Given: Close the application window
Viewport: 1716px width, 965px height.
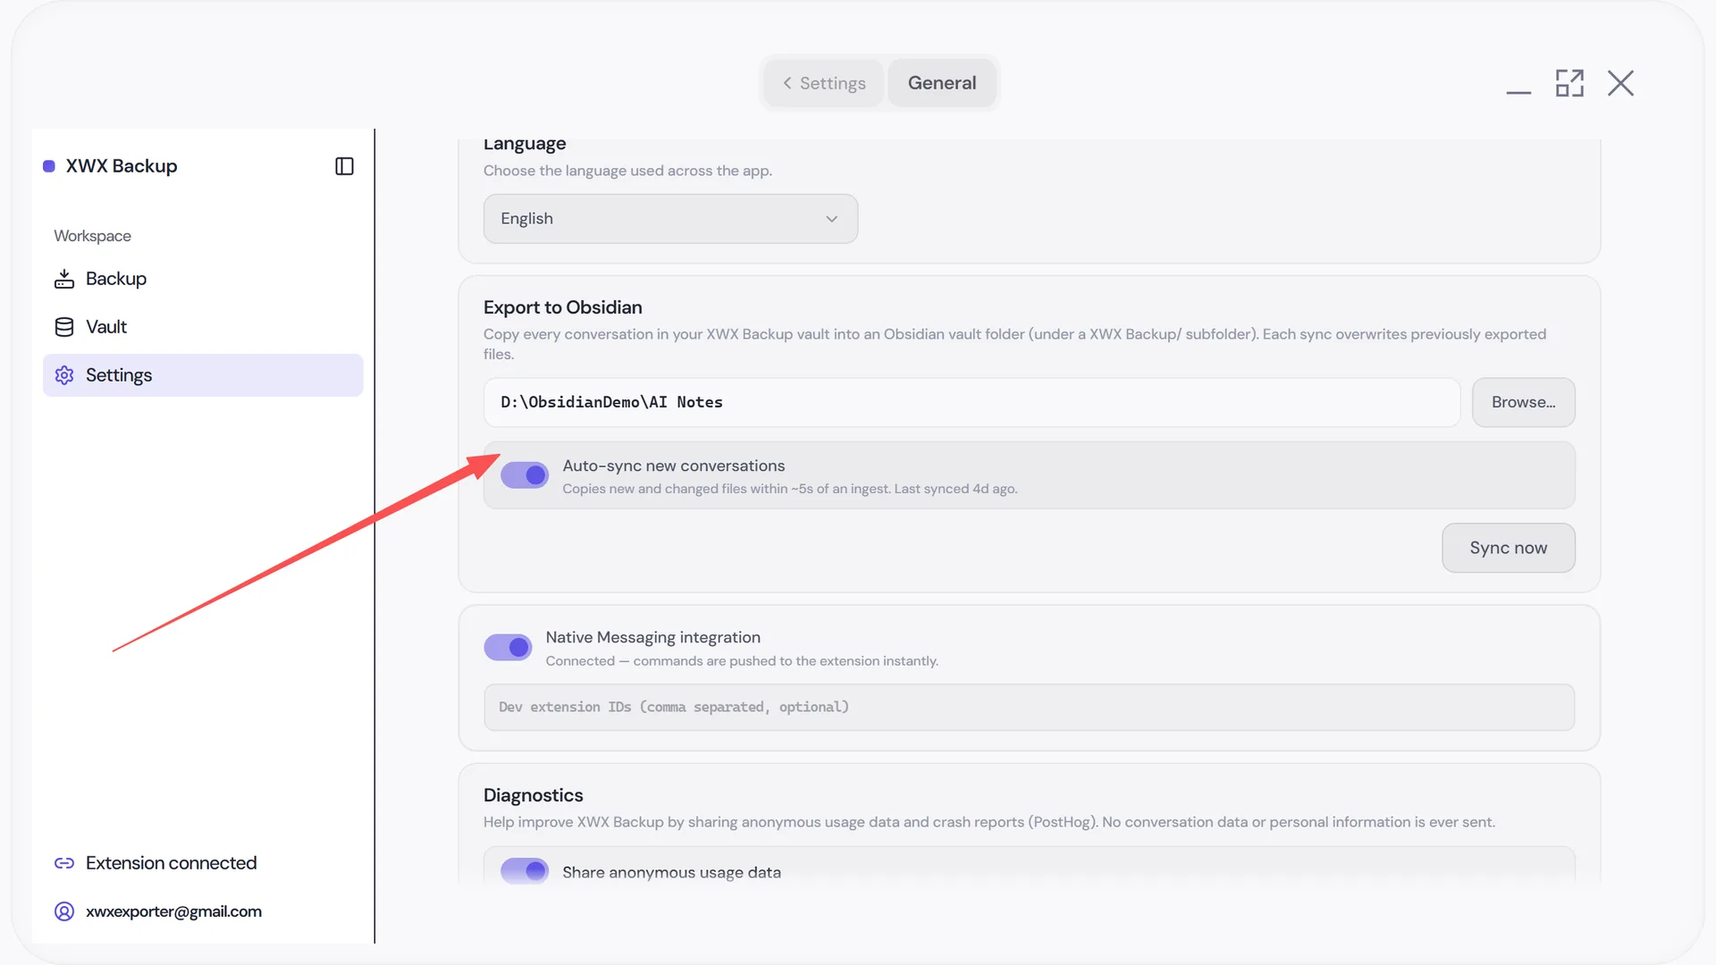Looking at the screenshot, I should click(1620, 83).
